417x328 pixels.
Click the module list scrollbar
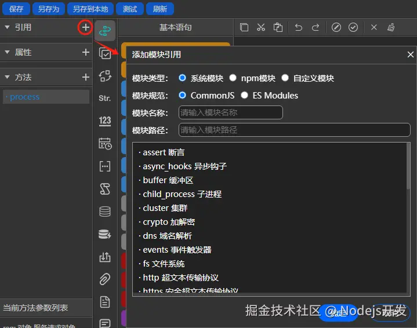pyautogui.click(x=408, y=166)
